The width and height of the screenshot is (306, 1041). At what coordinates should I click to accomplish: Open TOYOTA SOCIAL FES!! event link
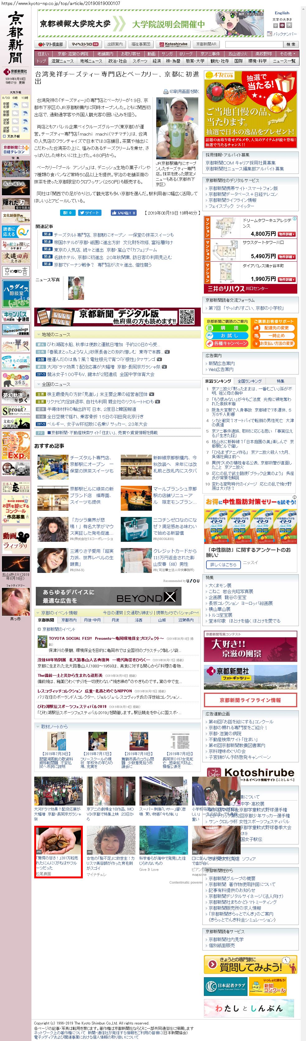106,638
